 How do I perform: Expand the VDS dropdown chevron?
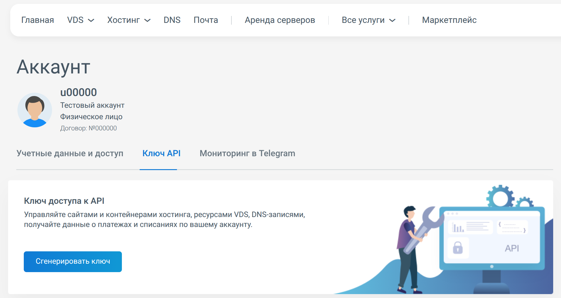[x=91, y=20]
